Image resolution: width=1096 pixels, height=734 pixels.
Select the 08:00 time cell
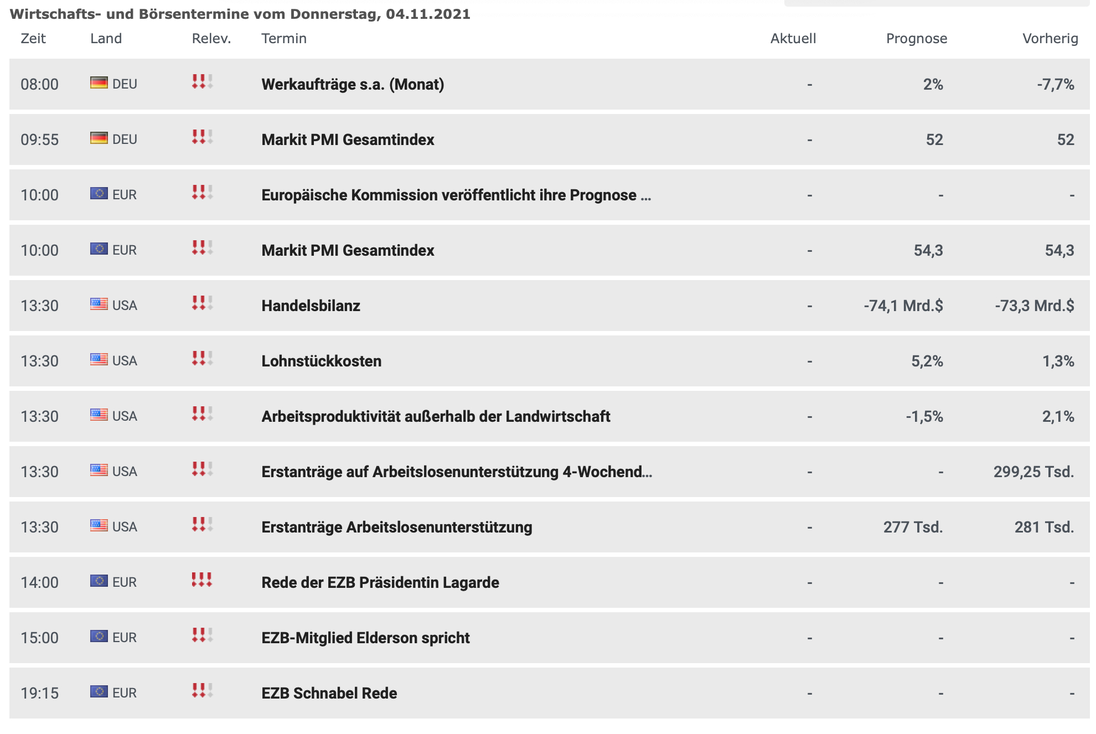39,84
